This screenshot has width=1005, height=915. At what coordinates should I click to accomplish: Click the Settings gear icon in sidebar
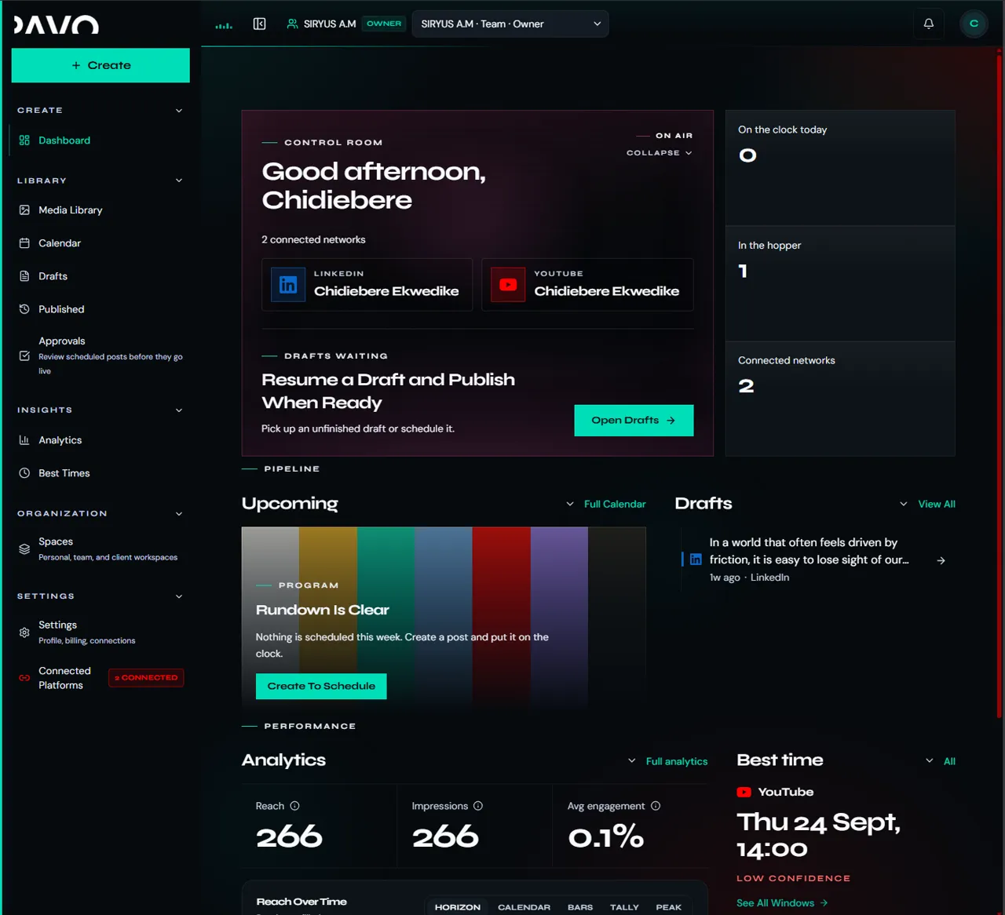(24, 632)
